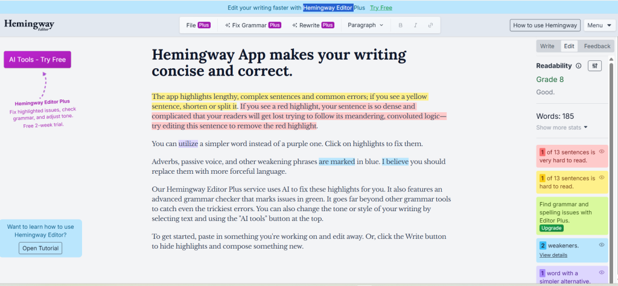This screenshot has height=286, width=618.
Task: Toggle visibility of very hard sentences
Action: [602, 151]
